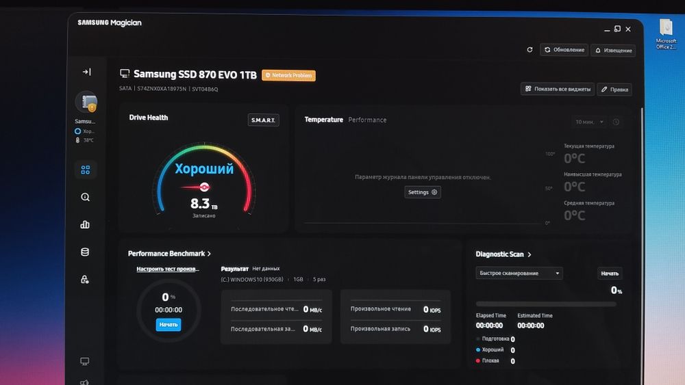Click the Последовательная за... result row
This screenshot has width=685, height=385.
coord(276,329)
